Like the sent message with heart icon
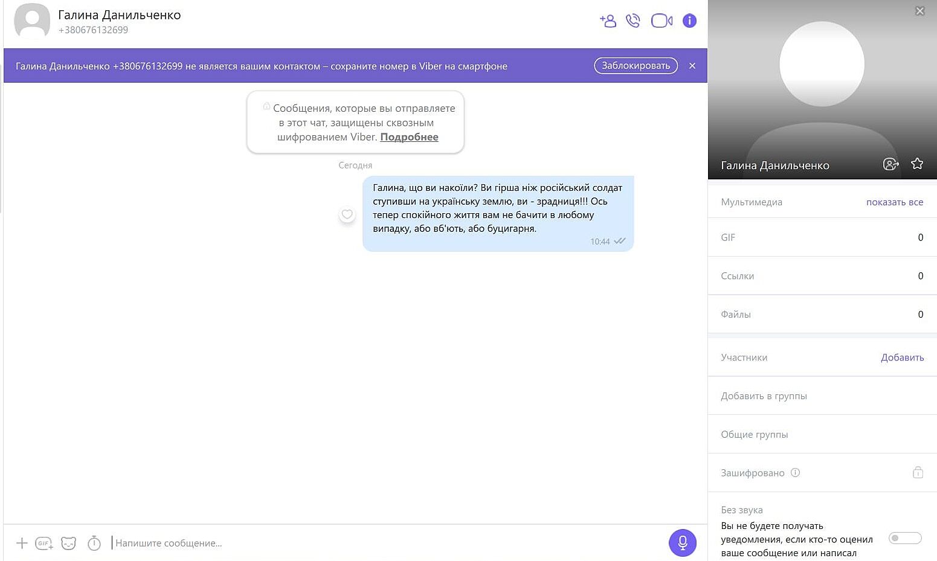 pyautogui.click(x=347, y=214)
